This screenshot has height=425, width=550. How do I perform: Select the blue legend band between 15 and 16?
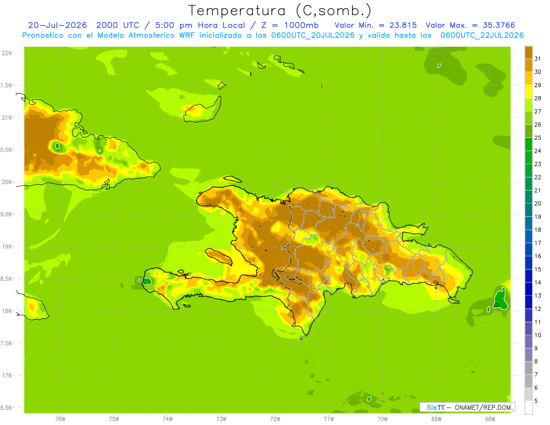pyautogui.click(x=528, y=263)
